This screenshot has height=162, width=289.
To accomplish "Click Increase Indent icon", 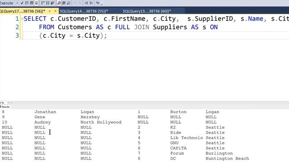I will (x=91, y=3).
